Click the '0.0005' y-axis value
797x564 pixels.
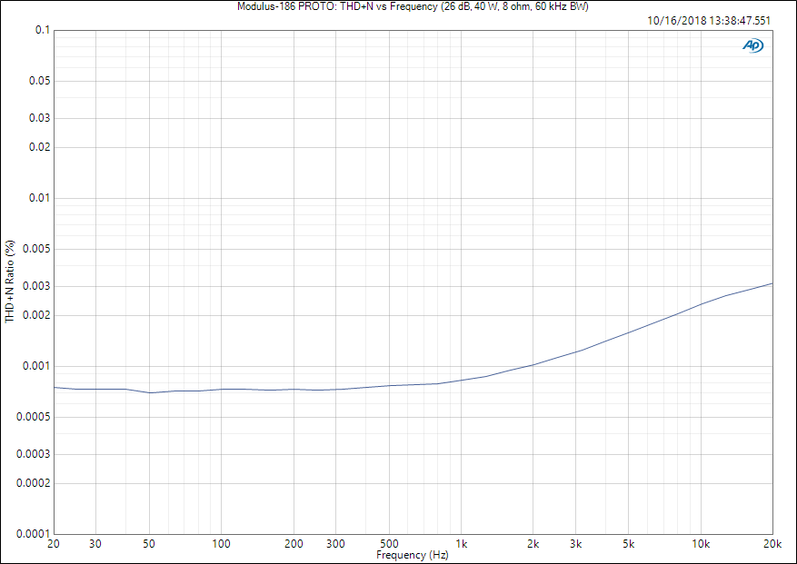pyautogui.click(x=35, y=417)
